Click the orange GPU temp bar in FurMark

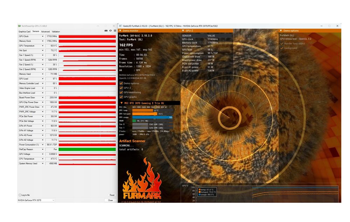pyautogui.click(x=143, y=110)
